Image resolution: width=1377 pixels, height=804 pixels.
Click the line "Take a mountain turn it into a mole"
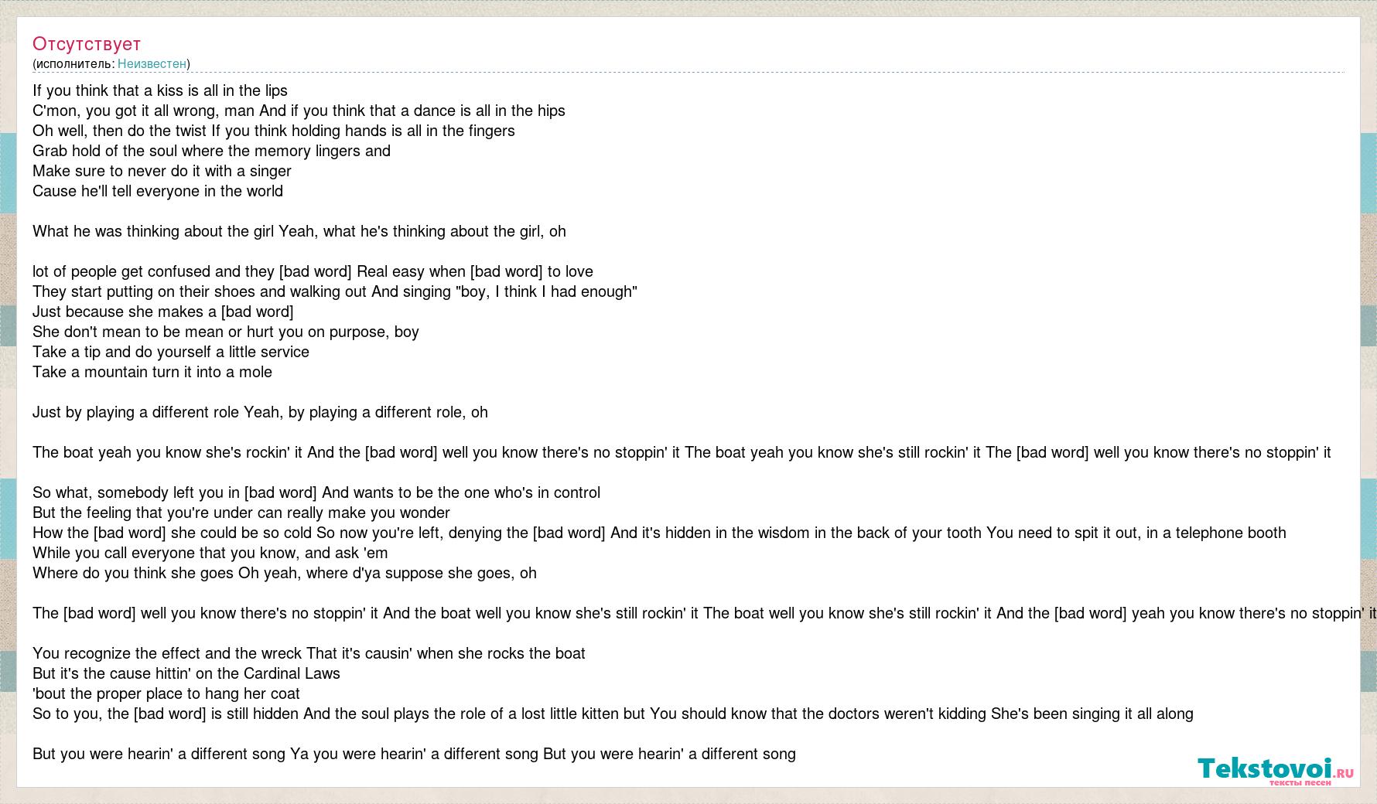tap(152, 372)
